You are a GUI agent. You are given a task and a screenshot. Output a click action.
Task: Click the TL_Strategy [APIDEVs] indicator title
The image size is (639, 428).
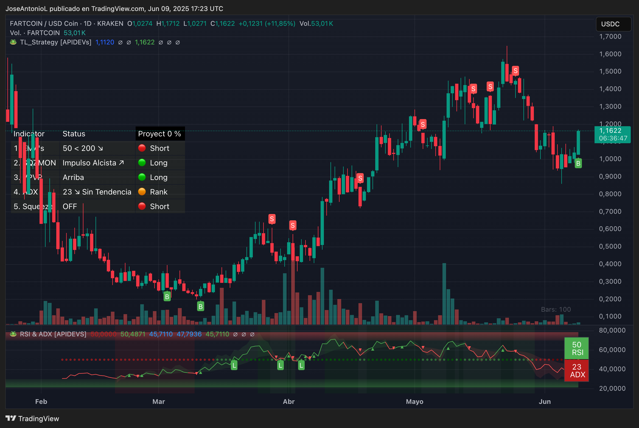[x=56, y=42]
